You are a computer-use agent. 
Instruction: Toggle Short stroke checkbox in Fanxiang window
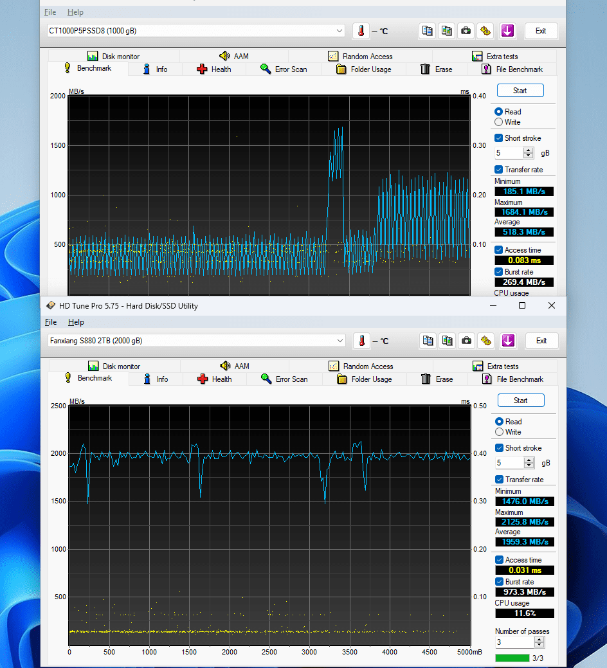pos(499,447)
